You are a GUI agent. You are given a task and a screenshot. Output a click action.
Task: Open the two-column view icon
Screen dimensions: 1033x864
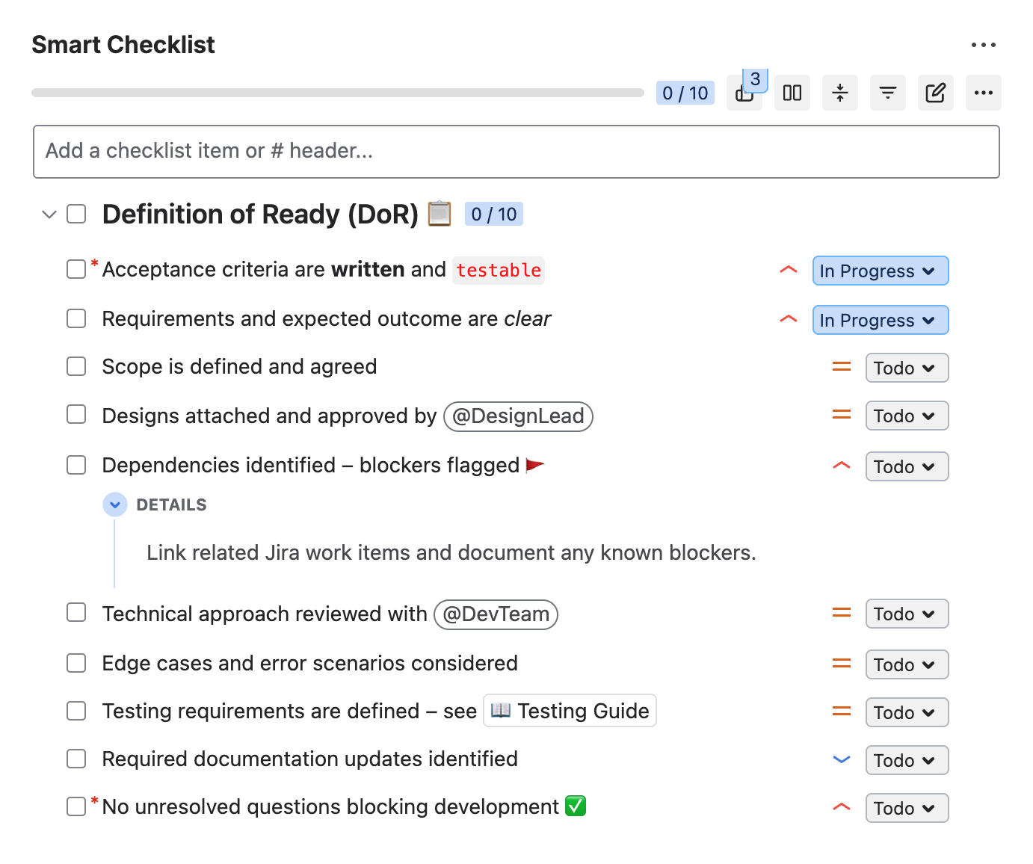792,93
